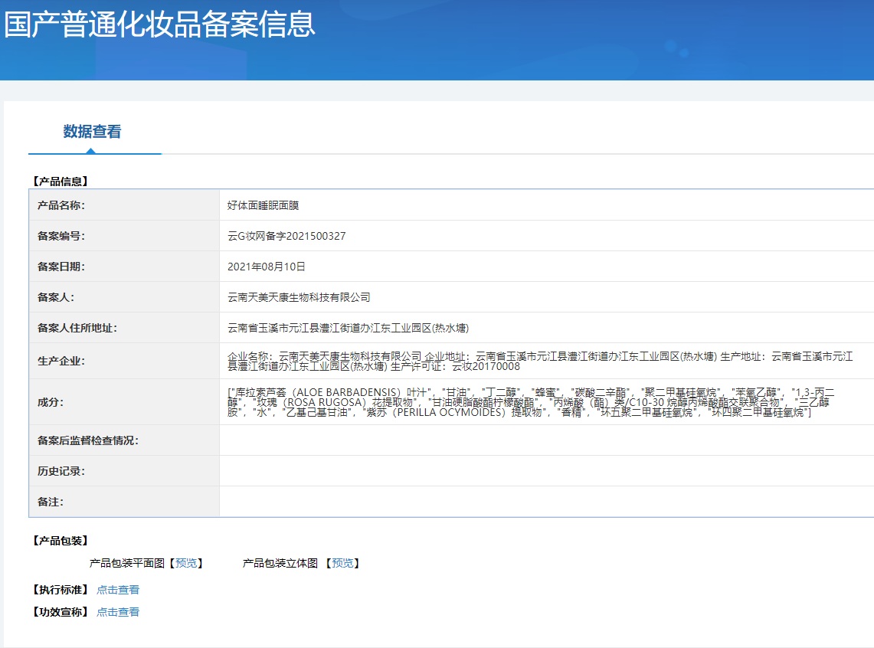Click the 国产普通化妆品备案信息 page title
This screenshot has height=648, width=874.
(x=159, y=25)
